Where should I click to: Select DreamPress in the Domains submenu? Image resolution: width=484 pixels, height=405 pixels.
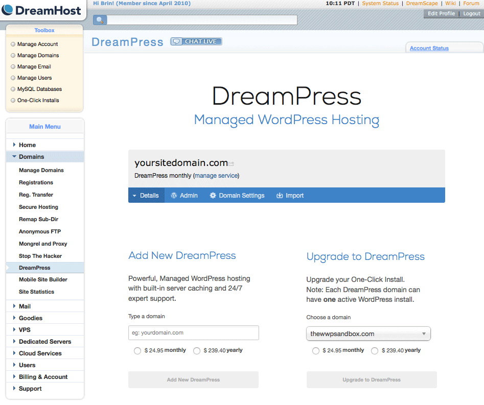tap(45, 268)
